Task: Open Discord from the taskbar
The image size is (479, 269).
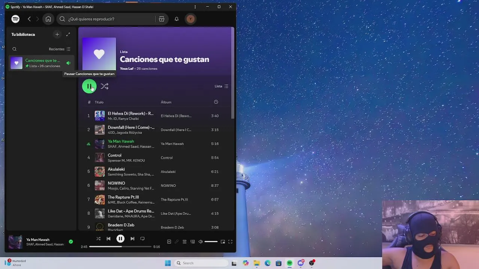Action: 300,263
